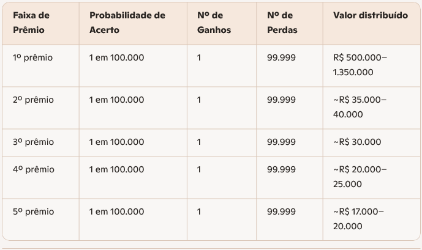
Task: Select the 'Nº de Perdas' header cell
Action: point(282,22)
